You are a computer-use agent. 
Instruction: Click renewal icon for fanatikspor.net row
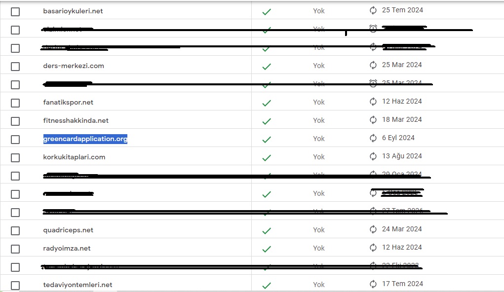373,102
